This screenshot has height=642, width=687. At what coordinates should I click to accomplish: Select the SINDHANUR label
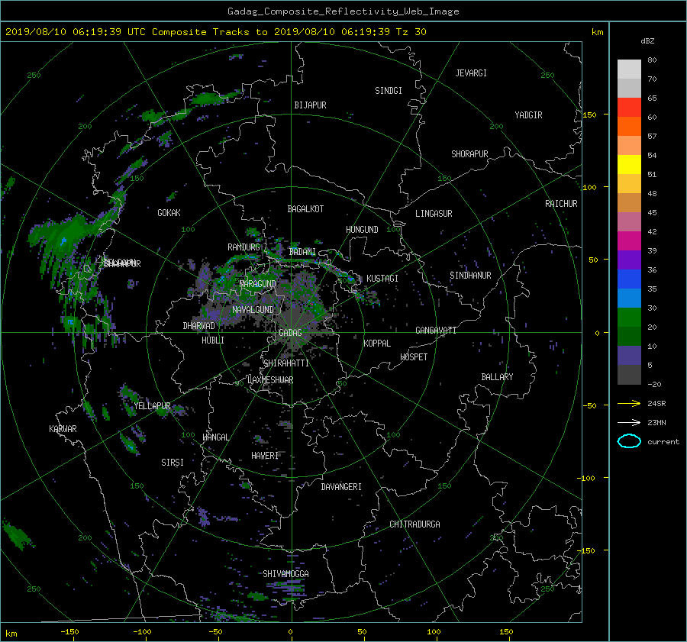point(470,276)
